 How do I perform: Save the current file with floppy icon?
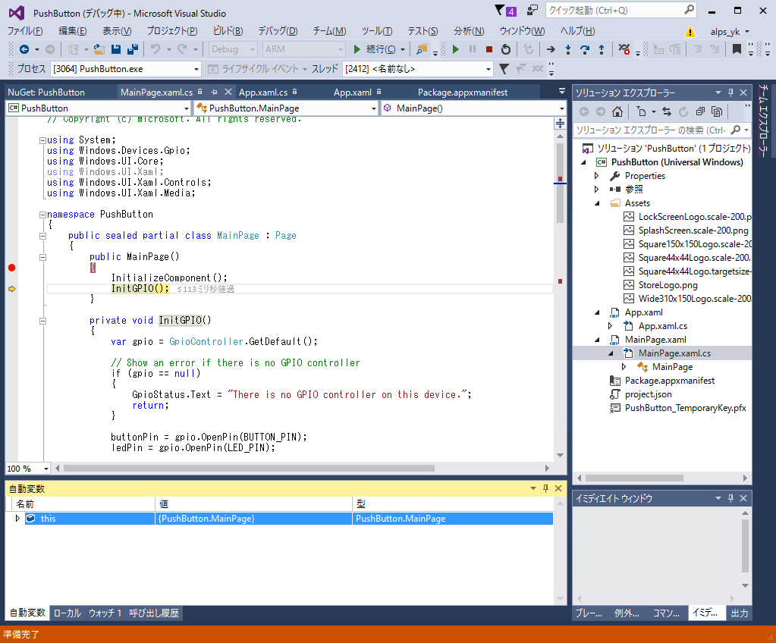coord(116,49)
